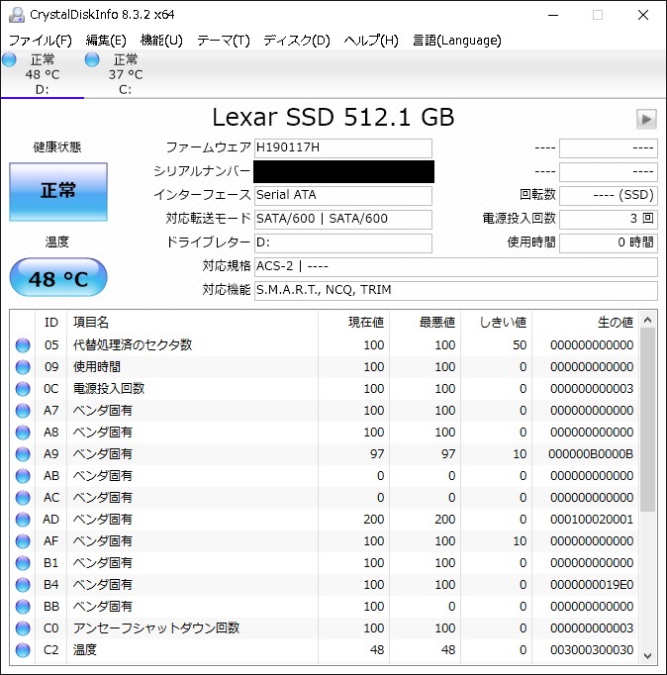The width and height of the screenshot is (667, 675).
Task: Click the status orb for ID B4 row
Action: [23, 585]
